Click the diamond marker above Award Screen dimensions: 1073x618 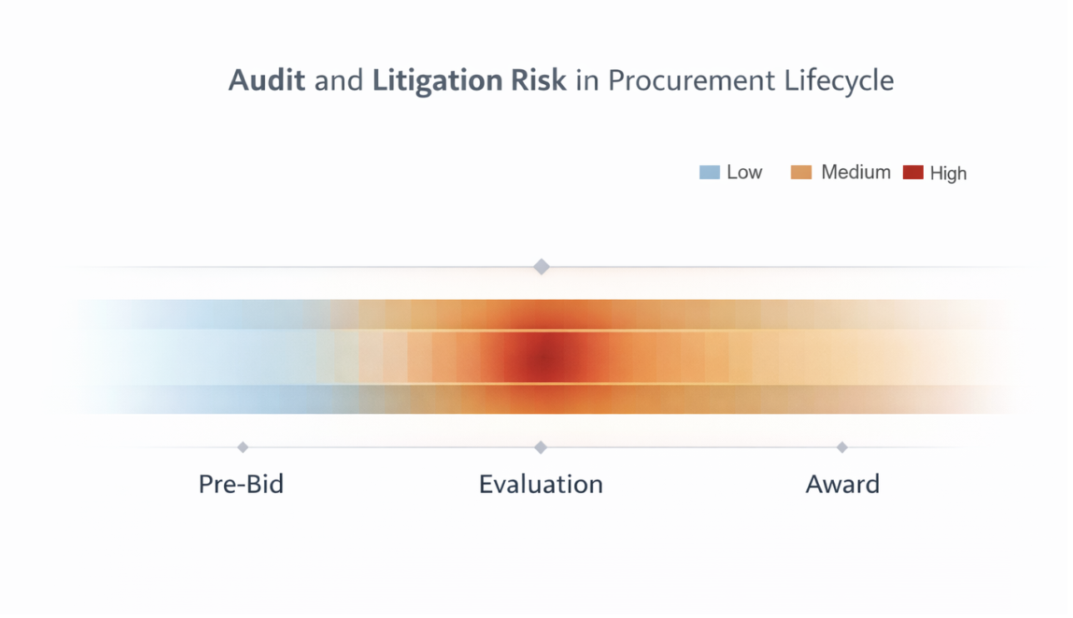(x=842, y=447)
